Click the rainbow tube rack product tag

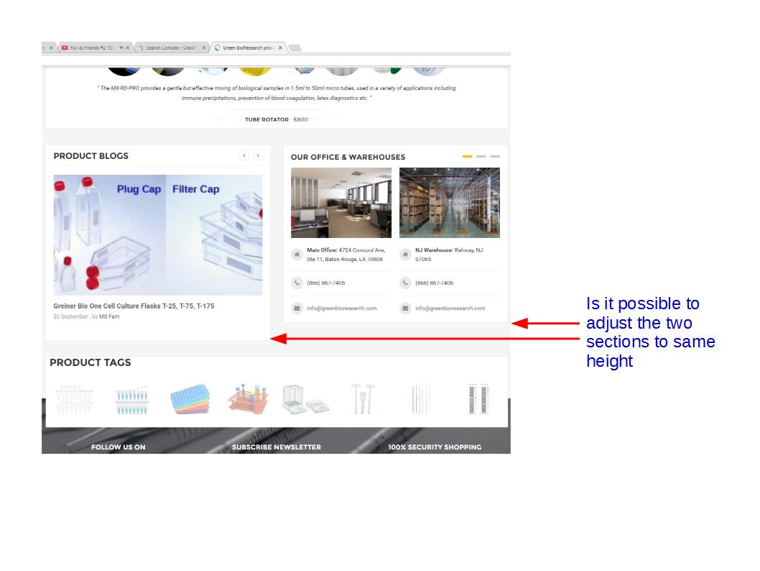(x=190, y=399)
